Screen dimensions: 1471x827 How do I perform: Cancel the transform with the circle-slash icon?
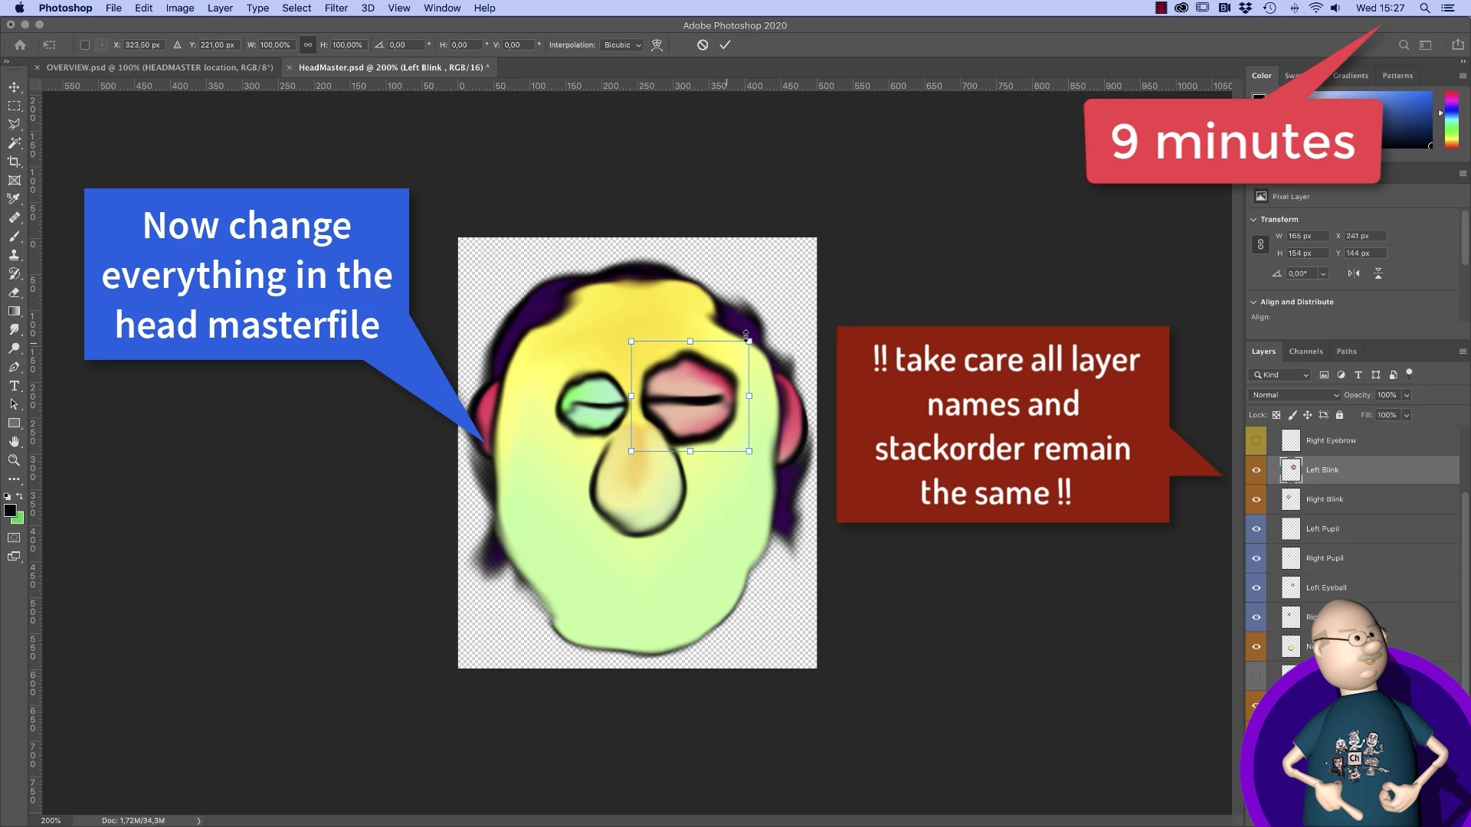click(x=702, y=45)
